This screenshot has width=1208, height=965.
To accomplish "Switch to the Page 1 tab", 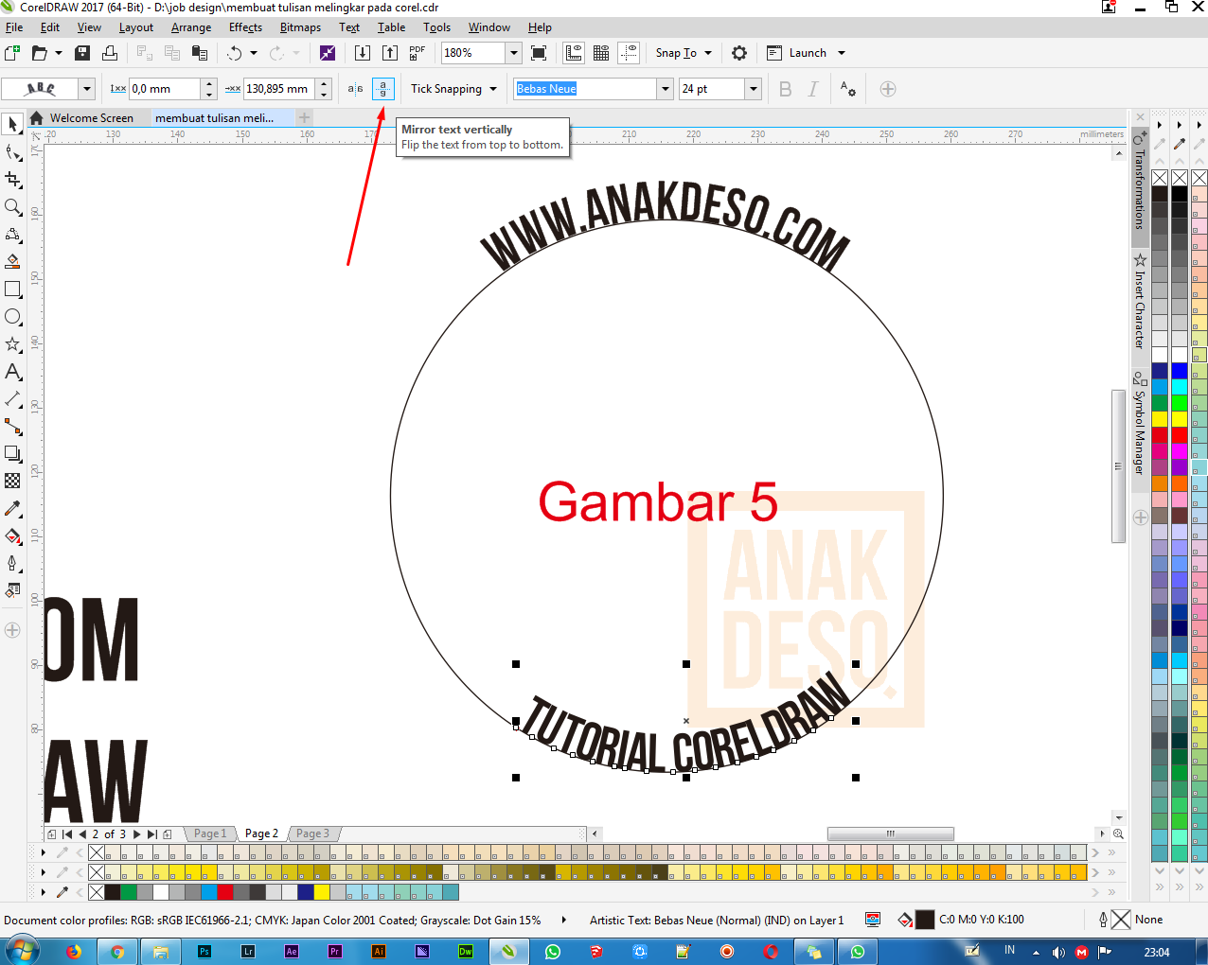I will [210, 833].
